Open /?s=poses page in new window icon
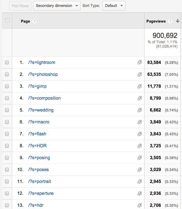Viewport: 182px width, 209px height. (140, 170)
